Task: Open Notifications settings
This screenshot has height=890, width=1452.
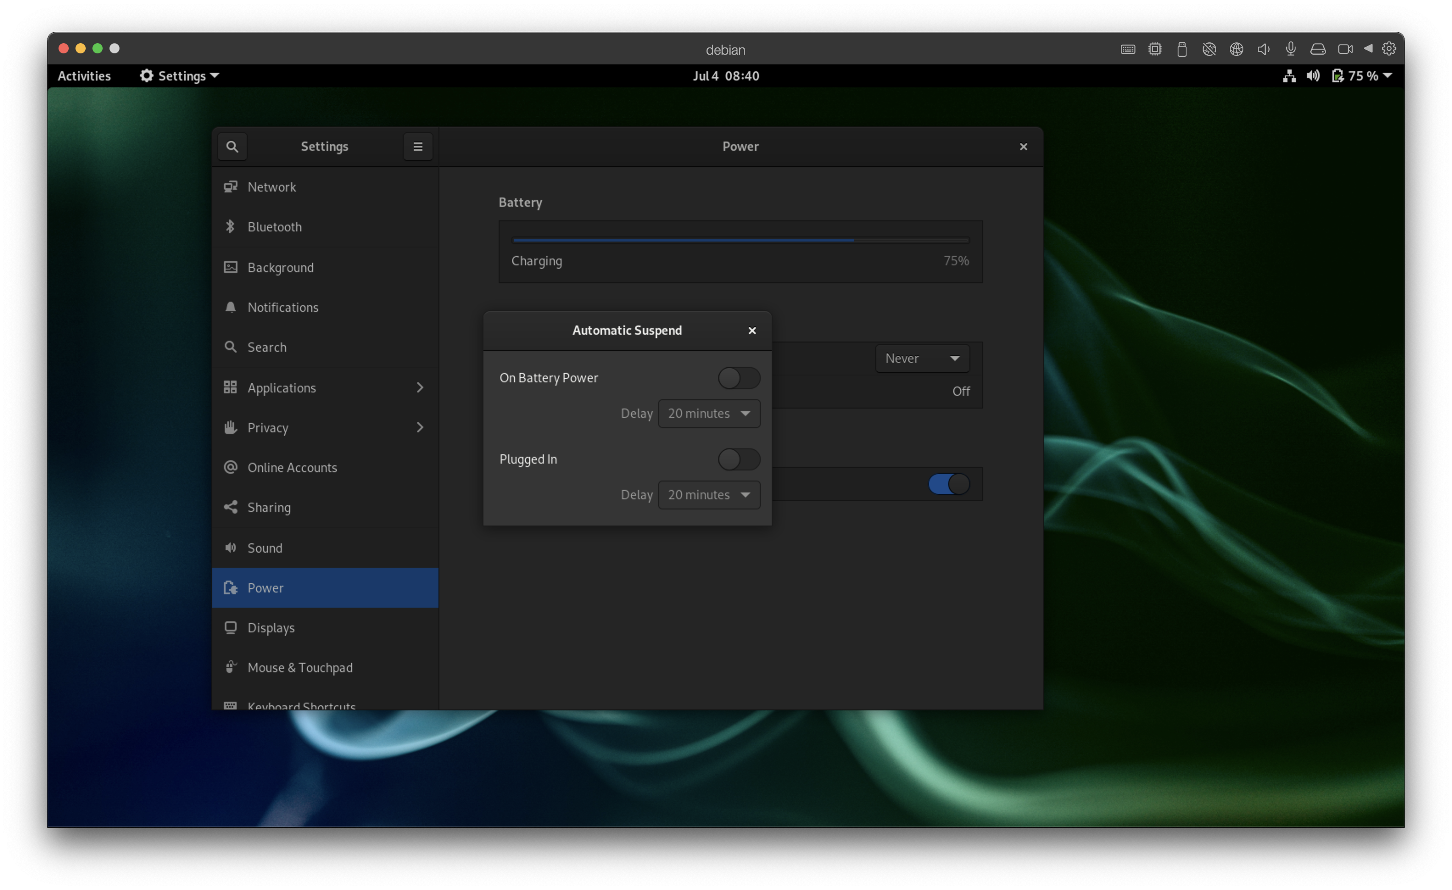Action: click(325, 307)
